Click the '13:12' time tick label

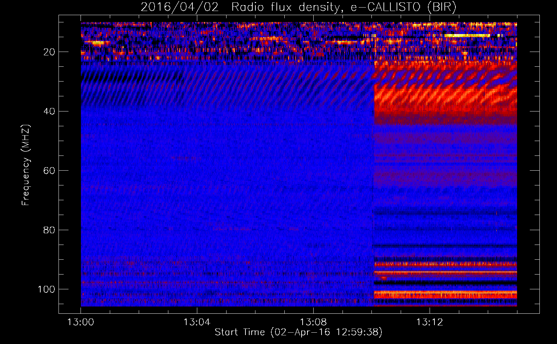click(x=430, y=322)
